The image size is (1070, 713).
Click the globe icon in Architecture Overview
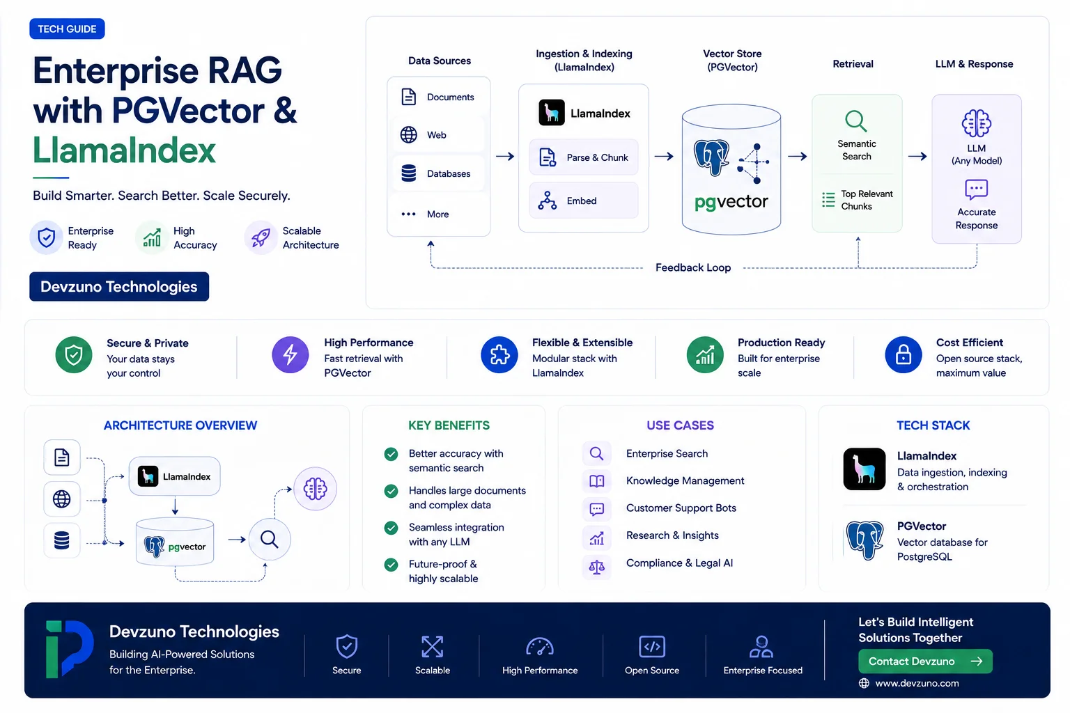[x=62, y=499]
